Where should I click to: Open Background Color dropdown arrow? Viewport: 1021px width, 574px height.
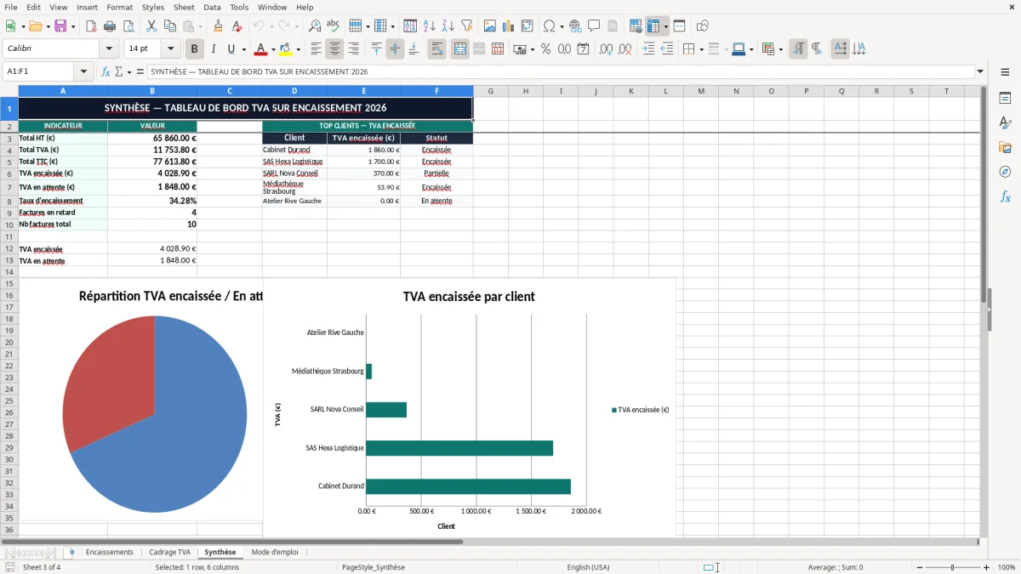(298, 49)
